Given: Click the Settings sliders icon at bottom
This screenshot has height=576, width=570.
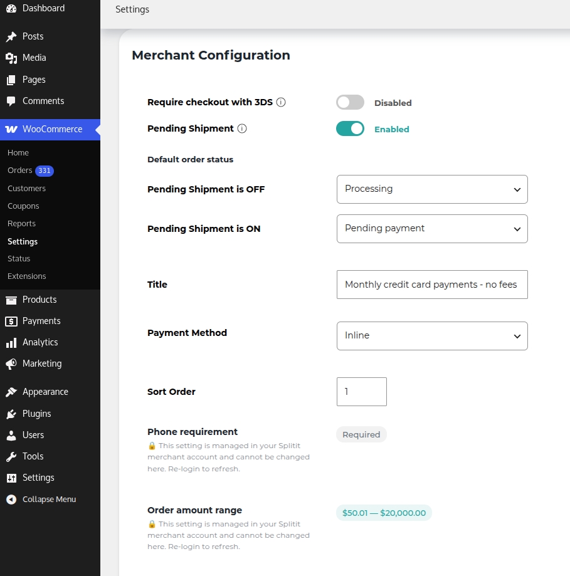Looking at the screenshot, I should click(x=11, y=478).
